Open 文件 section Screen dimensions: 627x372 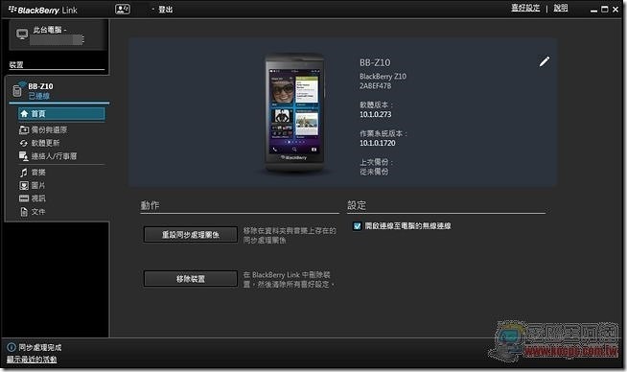(38, 212)
